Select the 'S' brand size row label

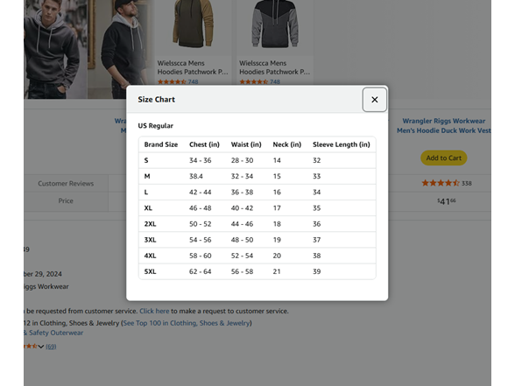[x=146, y=160]
